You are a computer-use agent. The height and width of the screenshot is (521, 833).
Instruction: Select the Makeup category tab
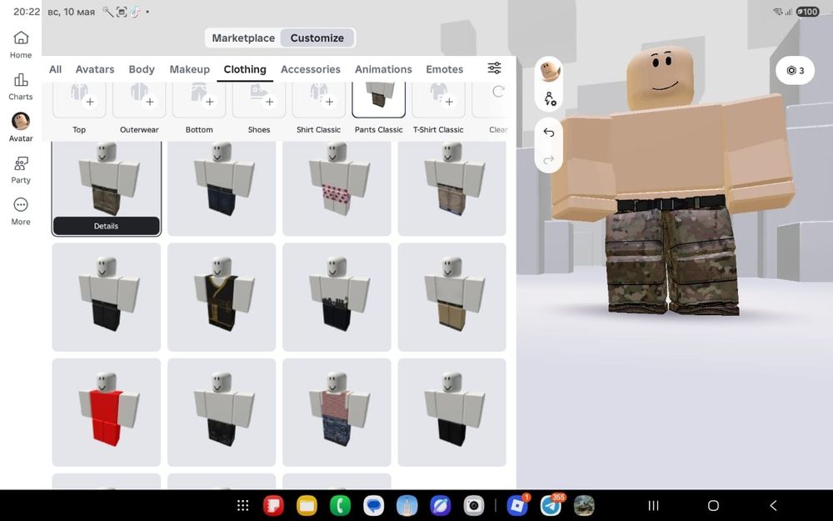pos(190,69)
